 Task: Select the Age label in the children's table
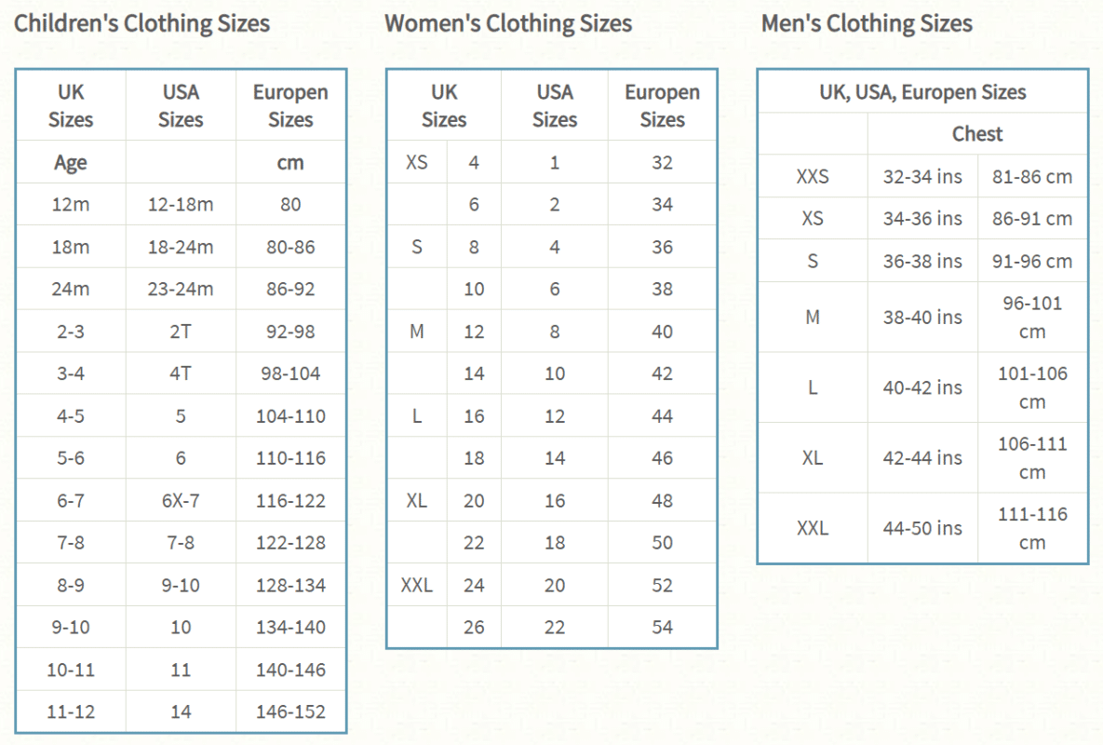point(71,163)
